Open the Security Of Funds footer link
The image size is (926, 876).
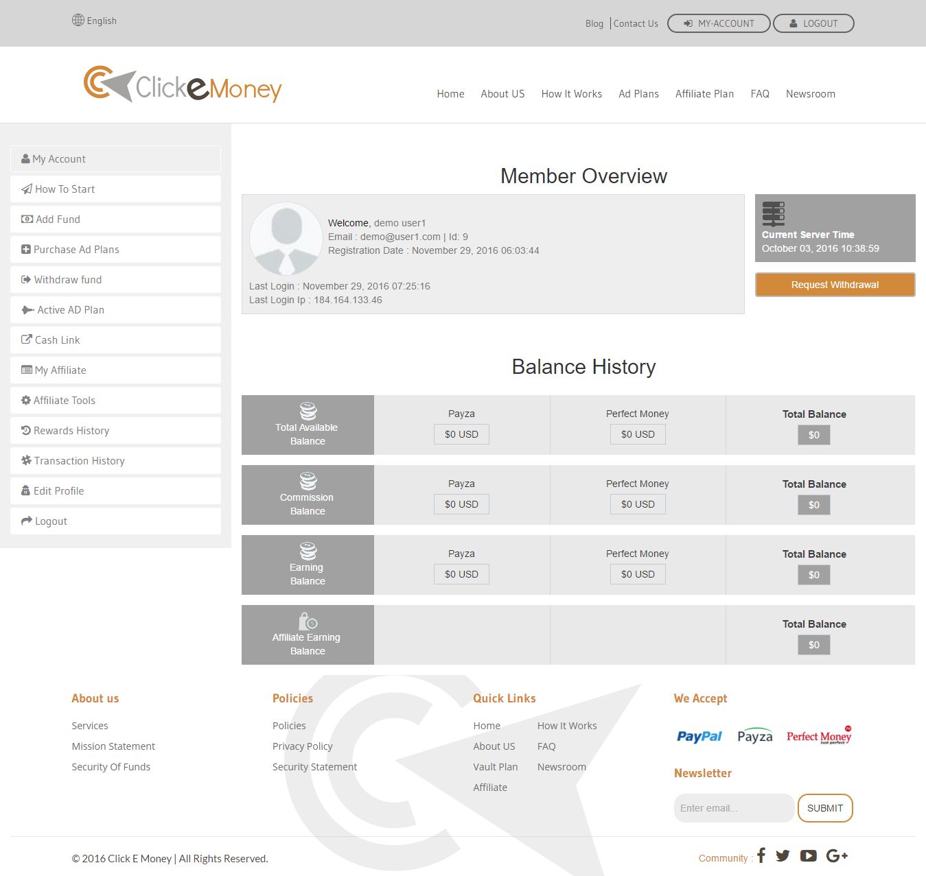(x=111, y=767)
